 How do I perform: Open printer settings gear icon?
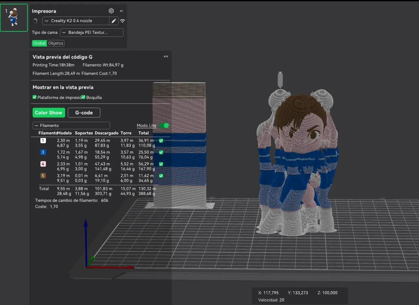(111, 11)
